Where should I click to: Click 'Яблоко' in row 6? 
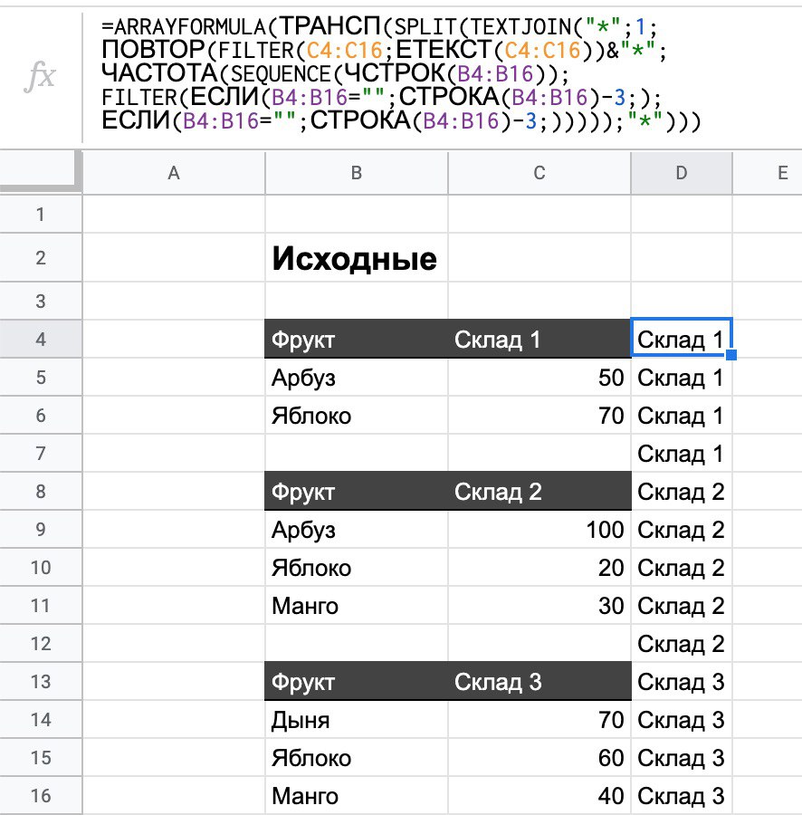(357, 415)
